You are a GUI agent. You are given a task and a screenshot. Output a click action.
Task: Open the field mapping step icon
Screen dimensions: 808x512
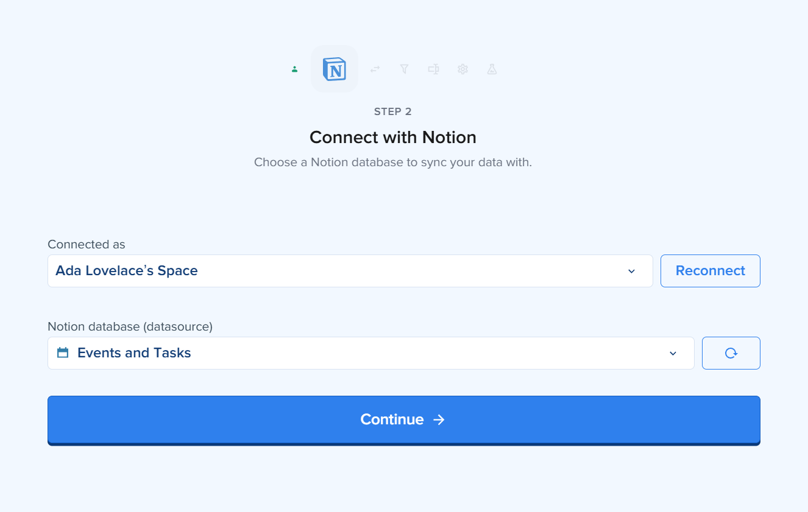point(433,69)
